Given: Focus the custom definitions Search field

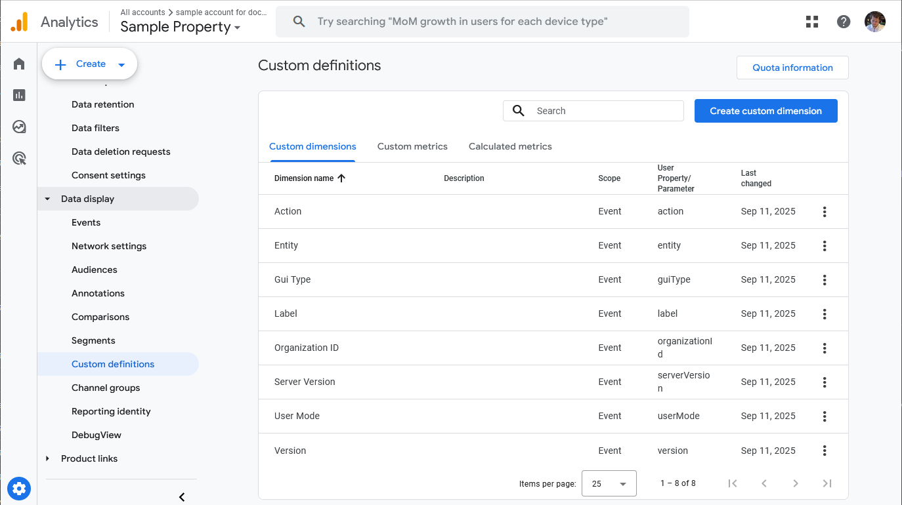Looking at the screenshot, I should [x=593, y=111].
